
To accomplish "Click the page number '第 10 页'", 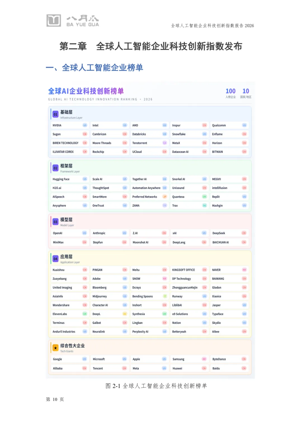I will click(55, 399).
